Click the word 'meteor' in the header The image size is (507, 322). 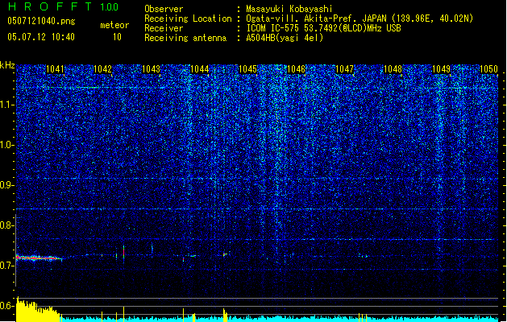coord(114,25)
